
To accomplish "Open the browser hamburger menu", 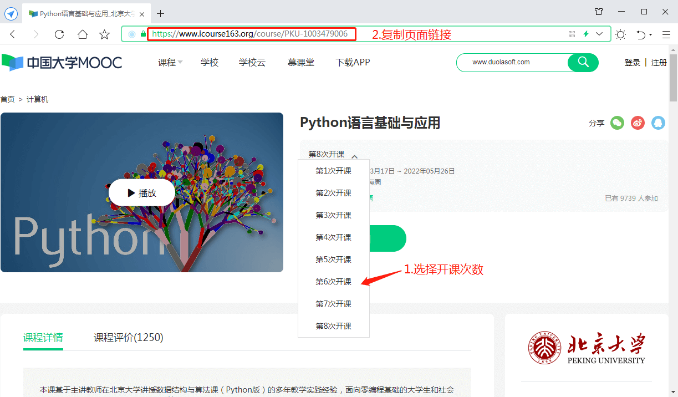I will coord(666,34).
